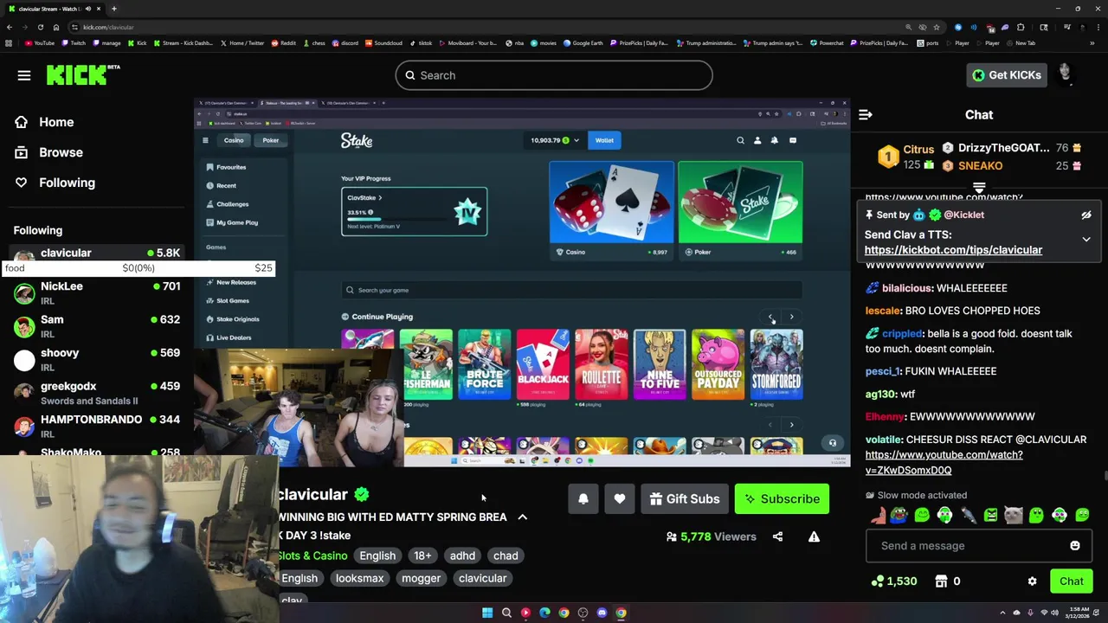The height and width of the screenshot is (623, 1108).
Task: Open the emoji picker in message box
Action: point(1075,546)
